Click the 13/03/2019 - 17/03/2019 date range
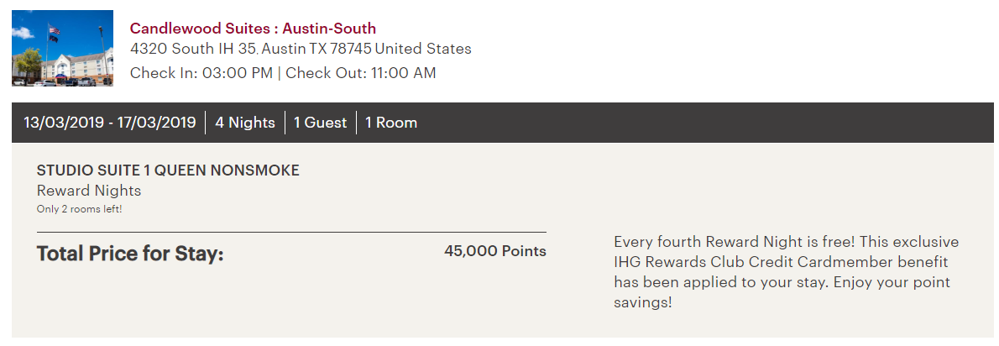The width and height of the screenshot is (999, 346). (109, 123)
